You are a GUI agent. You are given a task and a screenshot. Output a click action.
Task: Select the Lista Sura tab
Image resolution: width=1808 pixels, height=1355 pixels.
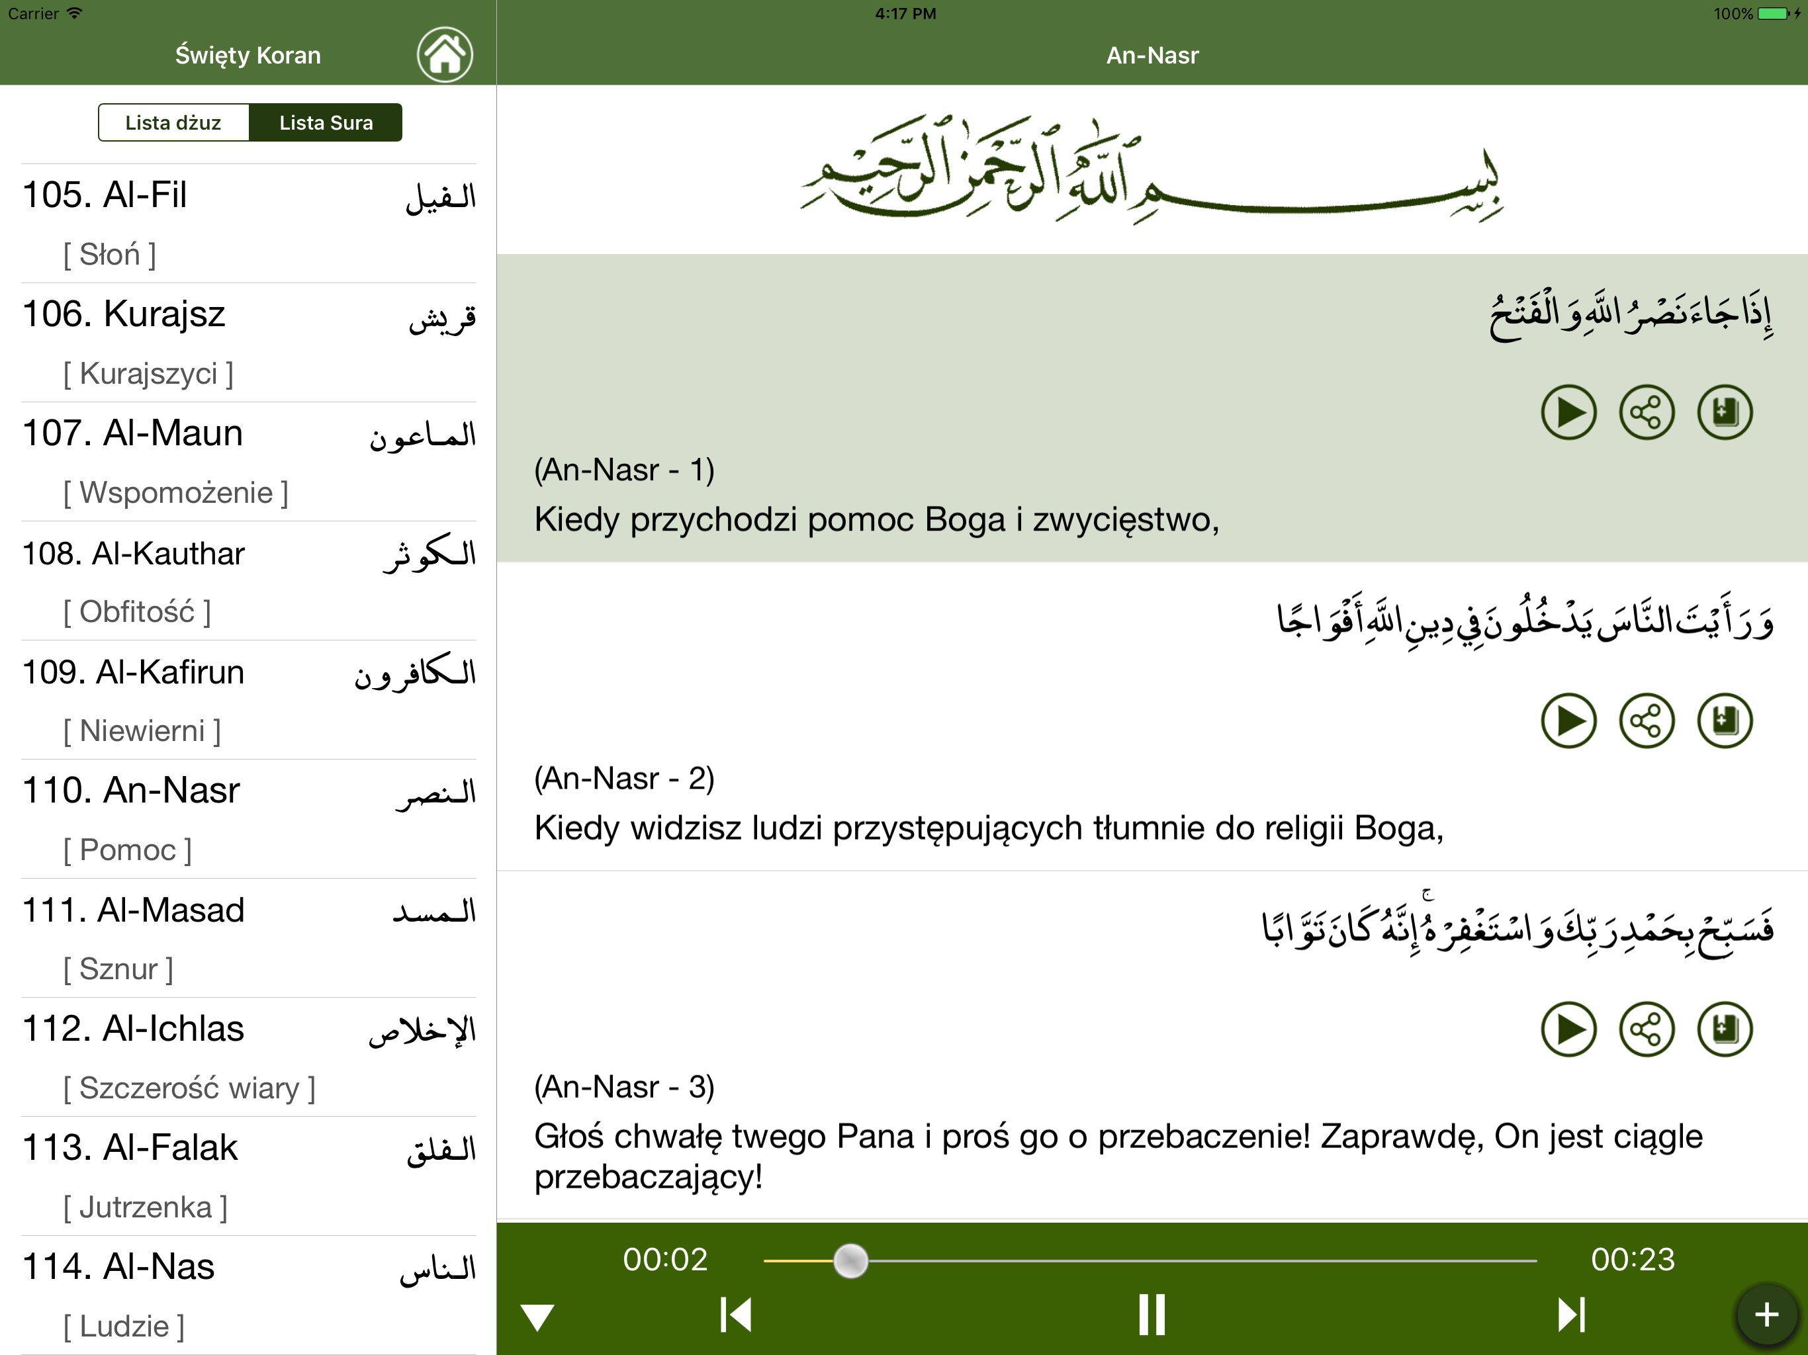(x=326, y=122)
